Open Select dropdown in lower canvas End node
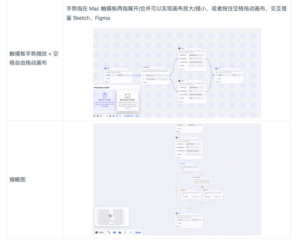This screenshot has height=240, width=299. click(196, 220)
